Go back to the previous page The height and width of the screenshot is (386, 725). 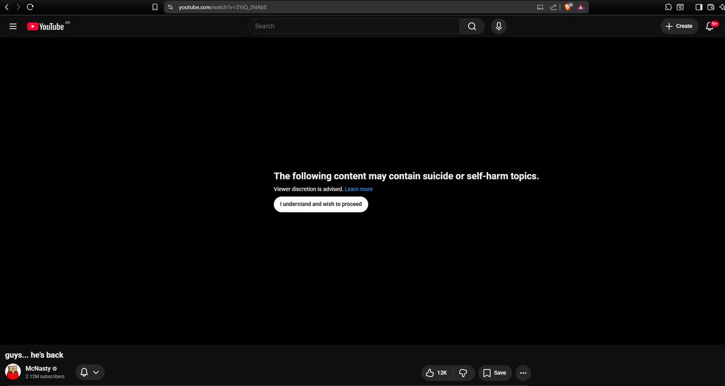coord(7,7)
